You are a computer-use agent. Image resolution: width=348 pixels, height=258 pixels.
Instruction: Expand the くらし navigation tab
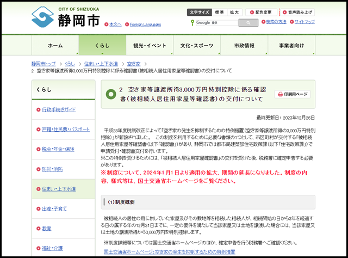(x=102, y=46)
